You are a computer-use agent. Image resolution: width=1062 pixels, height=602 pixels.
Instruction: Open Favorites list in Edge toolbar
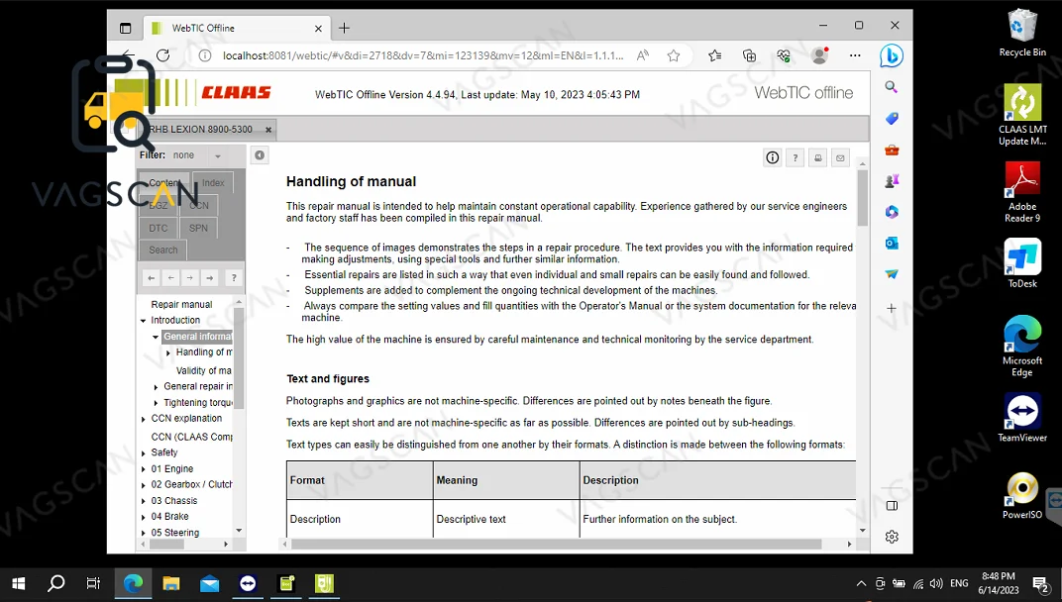click(714, 55)
